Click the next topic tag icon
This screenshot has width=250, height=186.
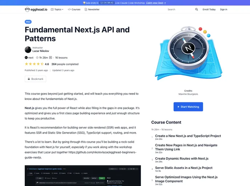(26, 57)
